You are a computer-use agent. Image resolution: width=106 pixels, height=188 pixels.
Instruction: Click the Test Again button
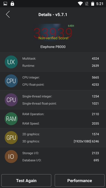pyautogui.click(x=26, y=180)
